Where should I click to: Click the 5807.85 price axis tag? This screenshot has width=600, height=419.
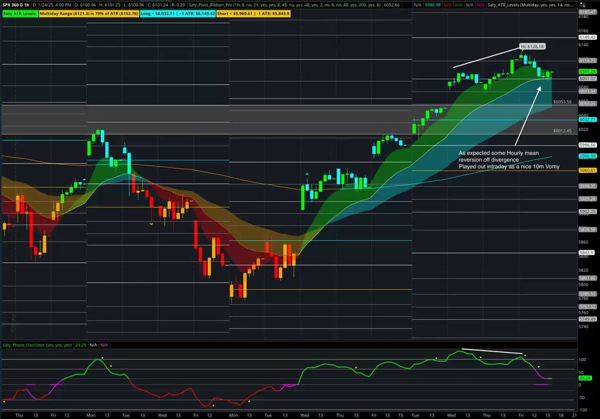point(587,278)
